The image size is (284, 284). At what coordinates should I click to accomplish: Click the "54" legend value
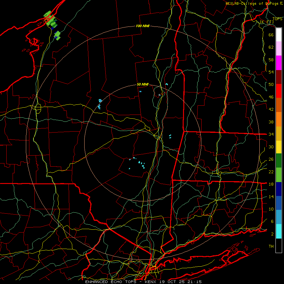tap(271, 72)
